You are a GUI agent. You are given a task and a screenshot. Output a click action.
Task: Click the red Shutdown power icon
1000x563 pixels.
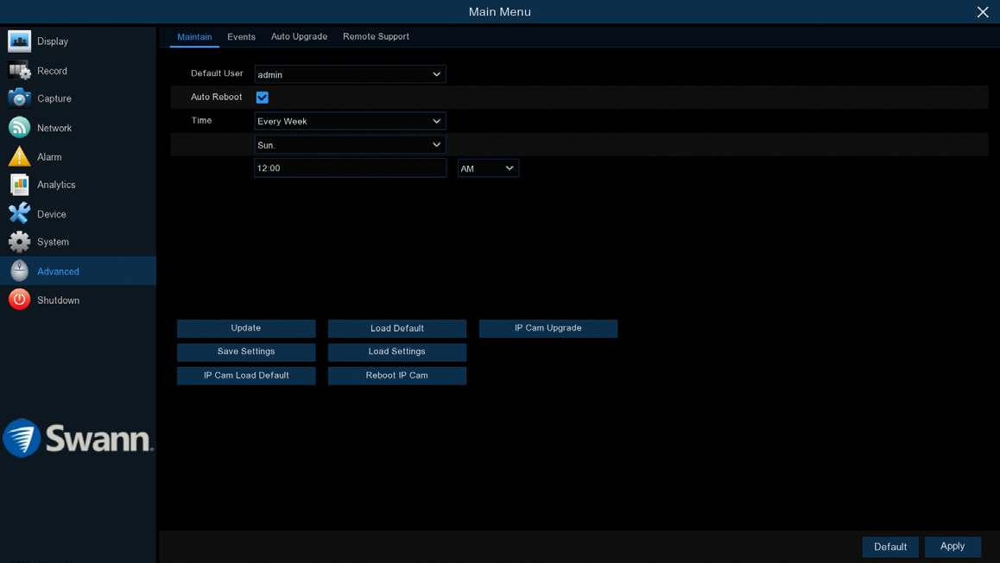tap(19, 300)
